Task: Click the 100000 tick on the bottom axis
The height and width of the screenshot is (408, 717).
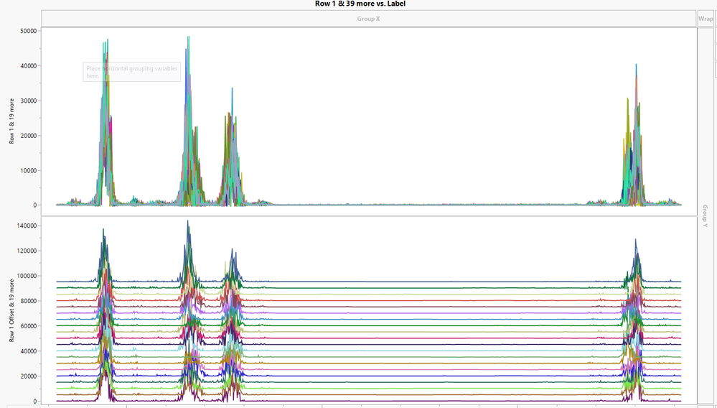Action: coord(27,276)
